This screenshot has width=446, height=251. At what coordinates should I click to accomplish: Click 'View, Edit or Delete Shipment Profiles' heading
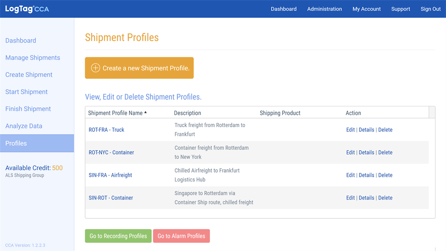pyautogui.click(x=143, y=96)
